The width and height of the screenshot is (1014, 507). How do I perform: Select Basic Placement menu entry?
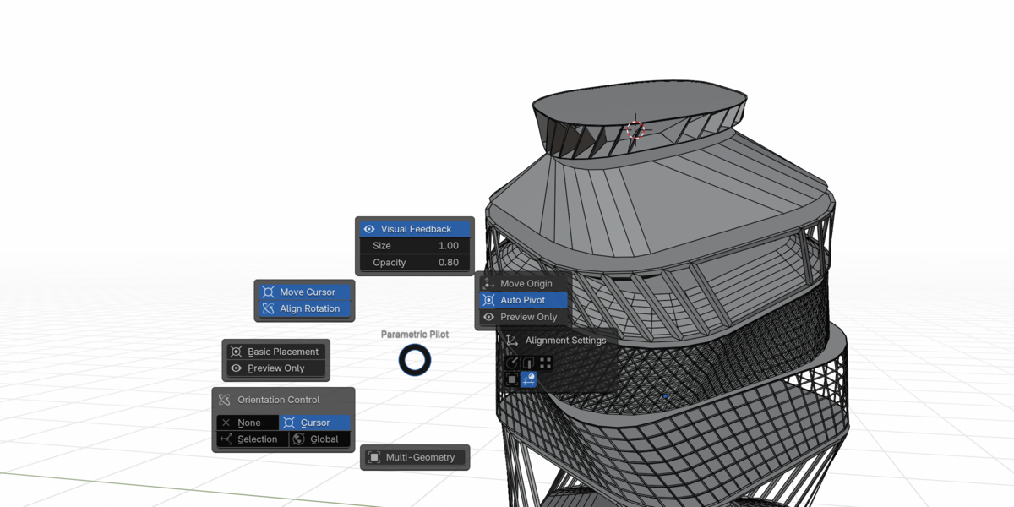coord(276,352)
